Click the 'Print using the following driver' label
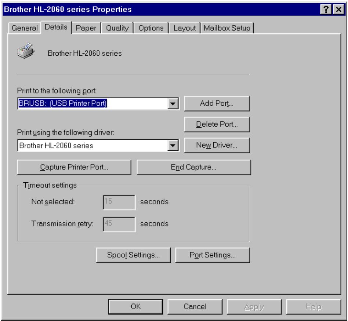 pos(66,133)
